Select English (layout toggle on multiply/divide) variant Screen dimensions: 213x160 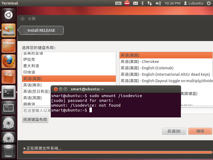[166, 81]
